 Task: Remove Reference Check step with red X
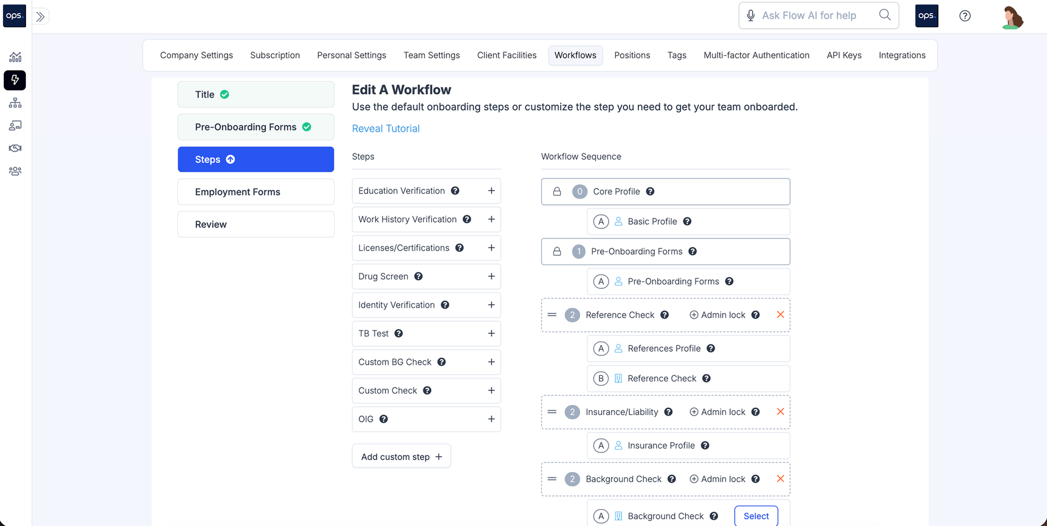tap(780, 315)
